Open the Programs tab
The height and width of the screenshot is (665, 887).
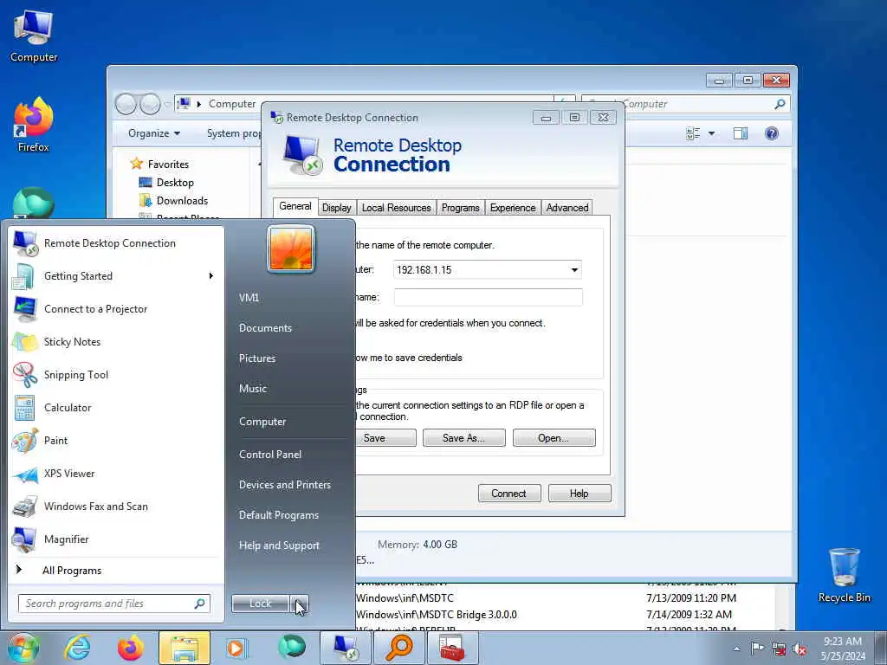[460, 208]
